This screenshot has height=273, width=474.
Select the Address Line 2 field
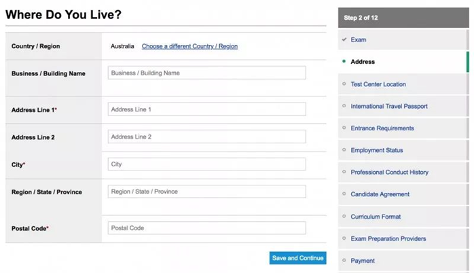[x=206, y=136]
